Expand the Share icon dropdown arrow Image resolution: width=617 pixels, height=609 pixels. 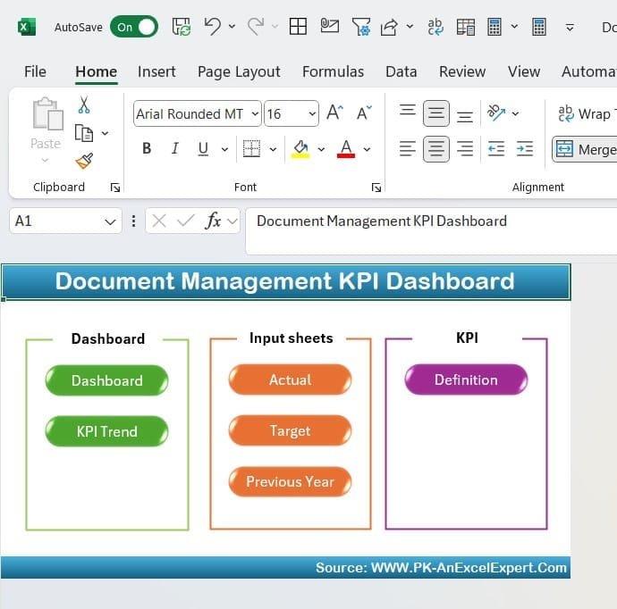(410, 26)
